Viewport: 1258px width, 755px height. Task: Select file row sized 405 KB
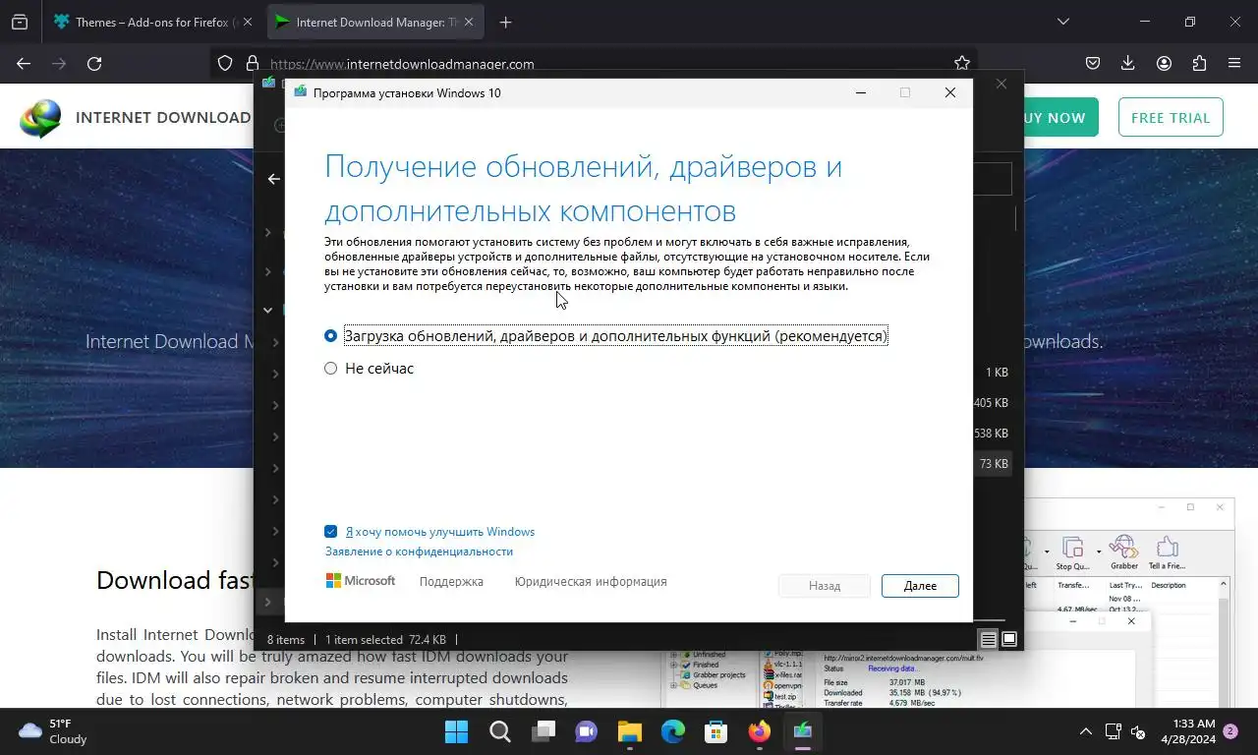pos(991,403)
